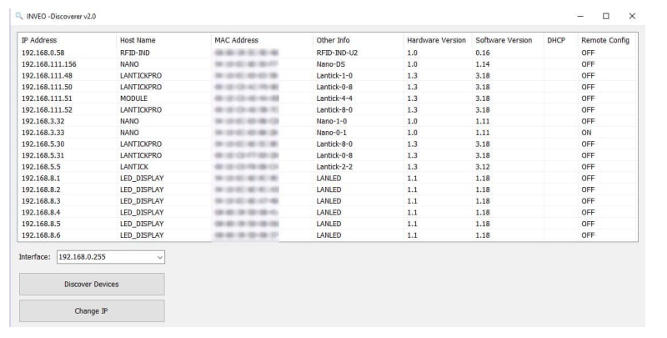Viewport: 667px width, 338px height.
Task: Click the Interface label
Action: 34,257
